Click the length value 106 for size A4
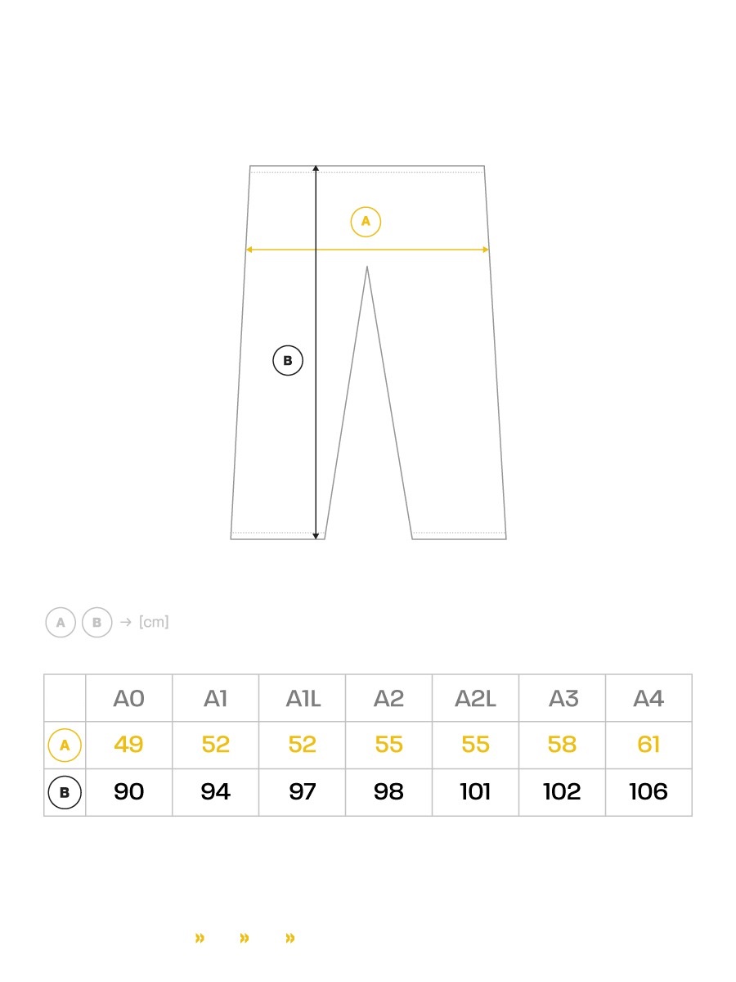The image size is (736, 982). point(648,792)
